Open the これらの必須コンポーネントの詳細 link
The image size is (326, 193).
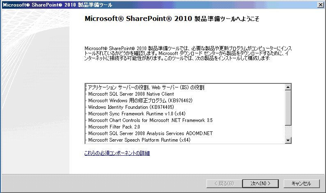tap(117, 153)
